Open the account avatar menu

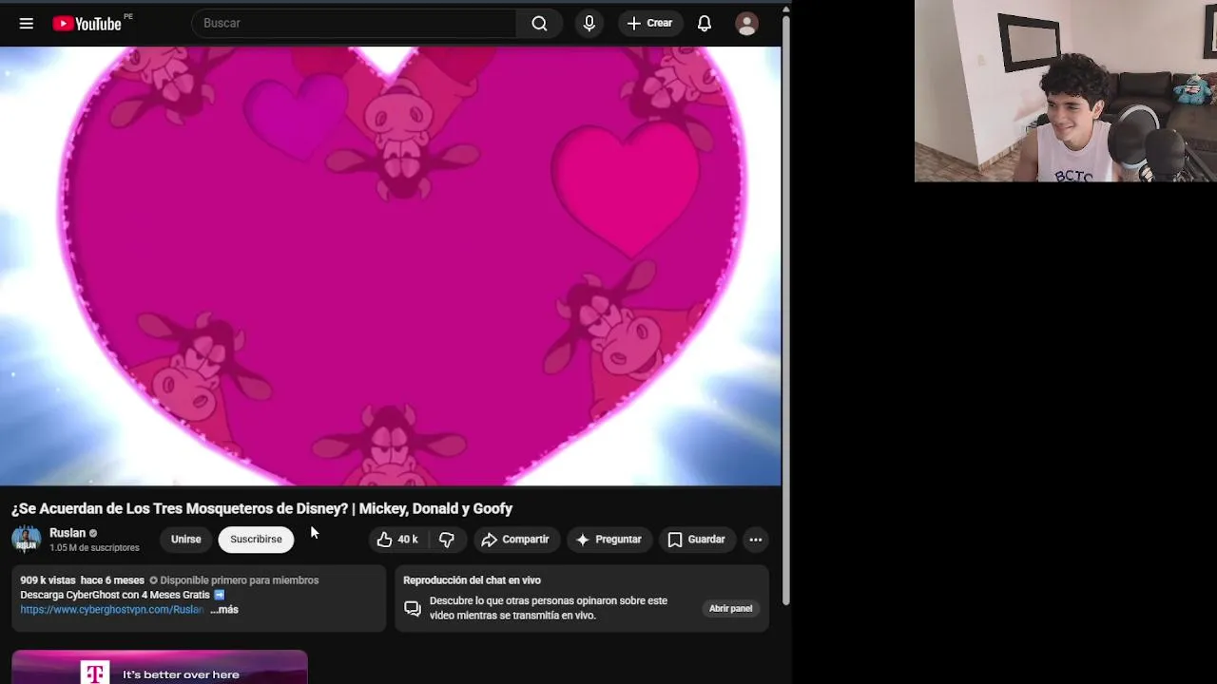(x=747, y=24)
